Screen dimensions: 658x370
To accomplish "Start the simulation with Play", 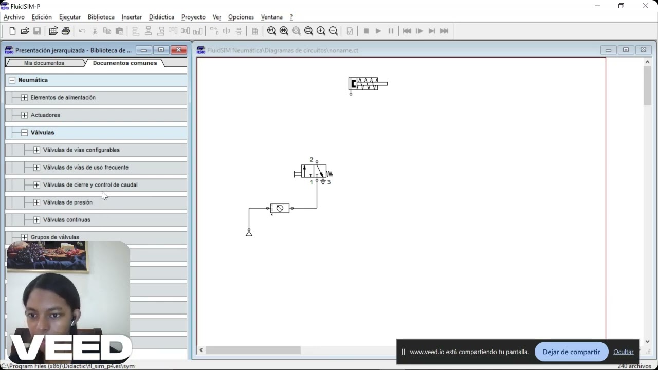I will 378,31.
